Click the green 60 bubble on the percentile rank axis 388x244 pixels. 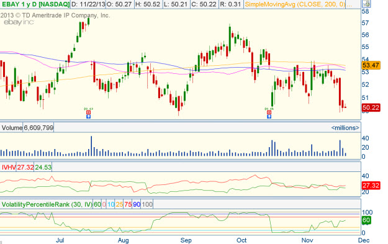pos(366,220)
